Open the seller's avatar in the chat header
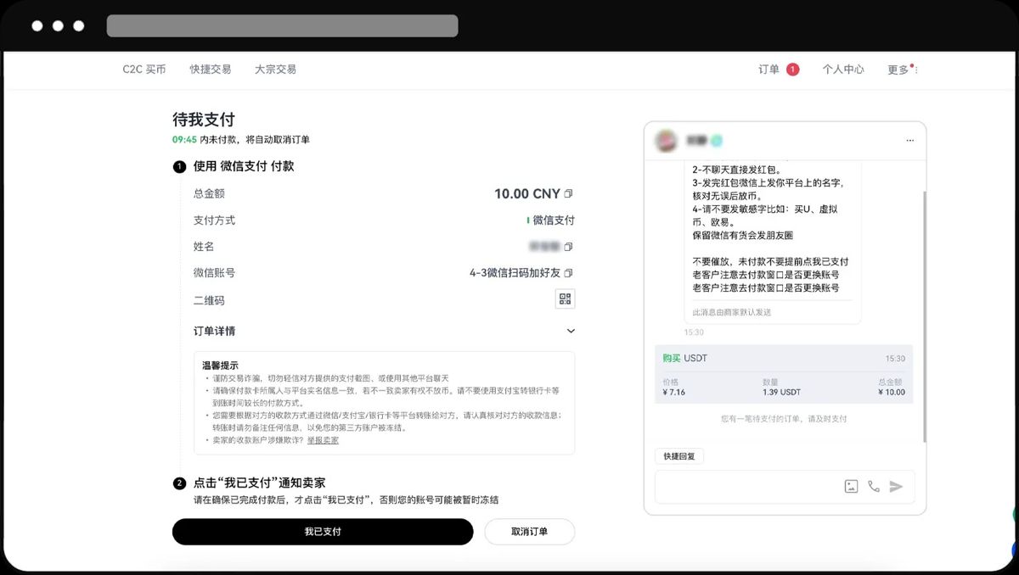 point(667,140)
